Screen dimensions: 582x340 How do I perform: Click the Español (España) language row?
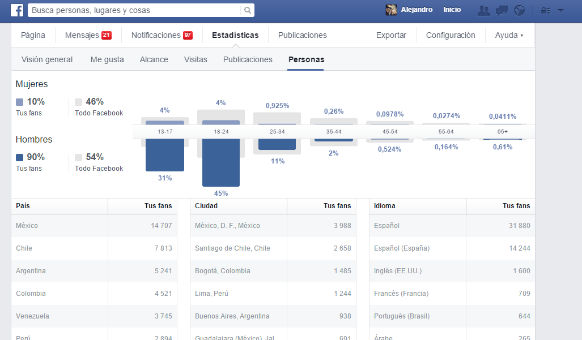pyautogui.click(x=452, y=248)
